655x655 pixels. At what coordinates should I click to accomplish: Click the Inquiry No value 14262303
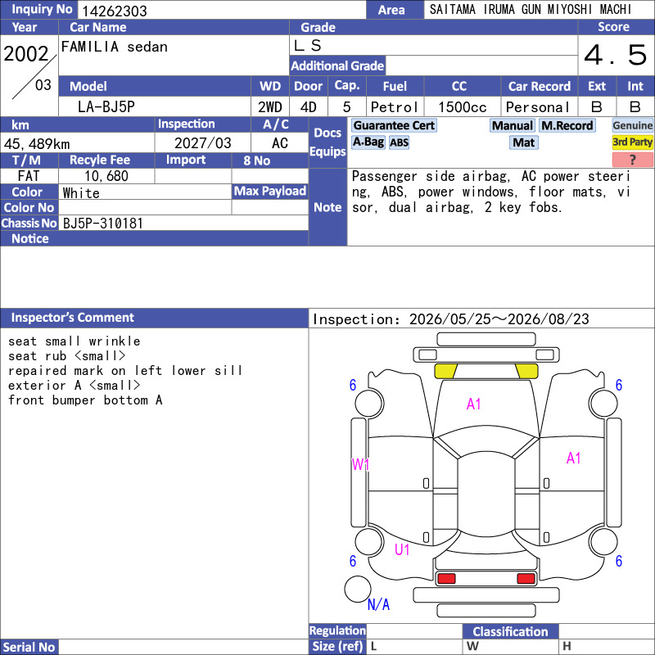[x=115, y=11]
